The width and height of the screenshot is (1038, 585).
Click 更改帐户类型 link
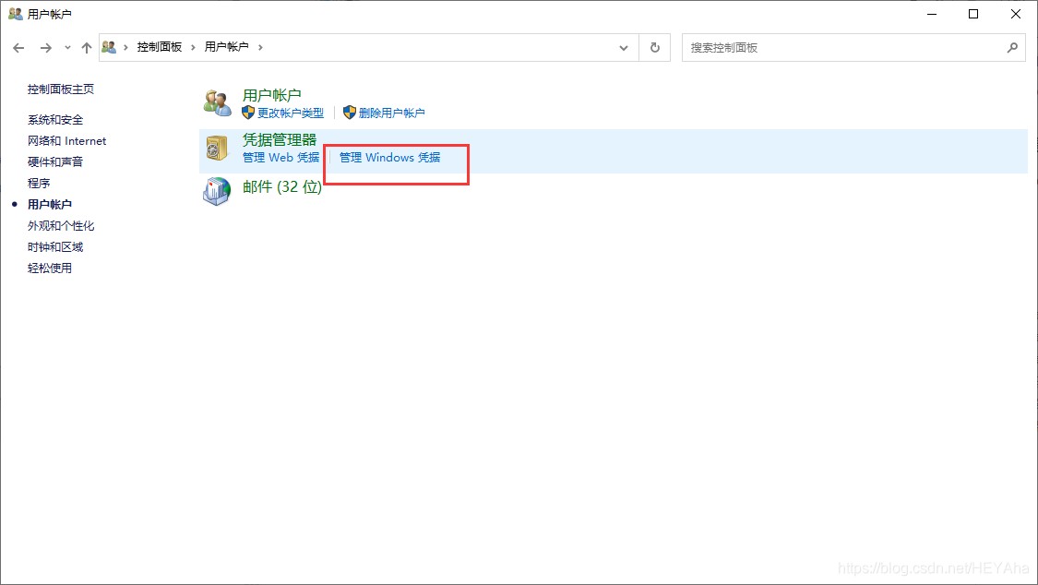coord(291,113)
